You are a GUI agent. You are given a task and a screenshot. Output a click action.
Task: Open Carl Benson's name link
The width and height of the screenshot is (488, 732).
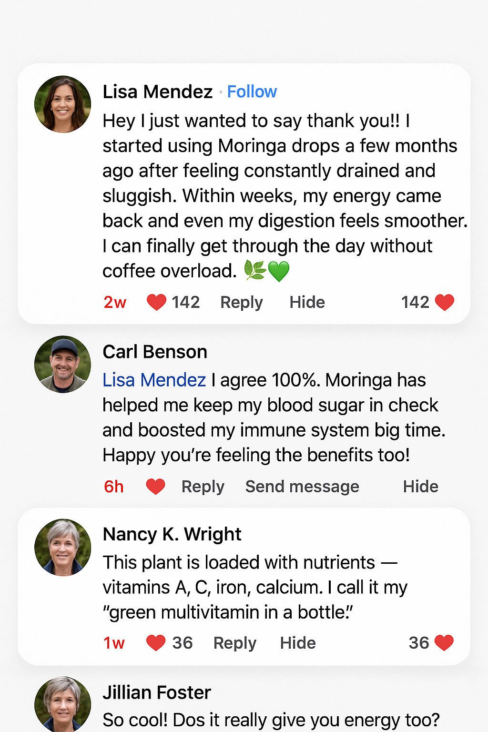click(x=155, y=352)
